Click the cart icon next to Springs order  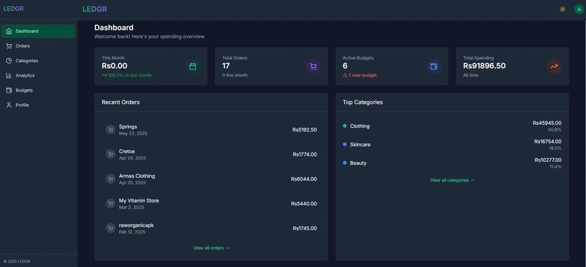111,129
